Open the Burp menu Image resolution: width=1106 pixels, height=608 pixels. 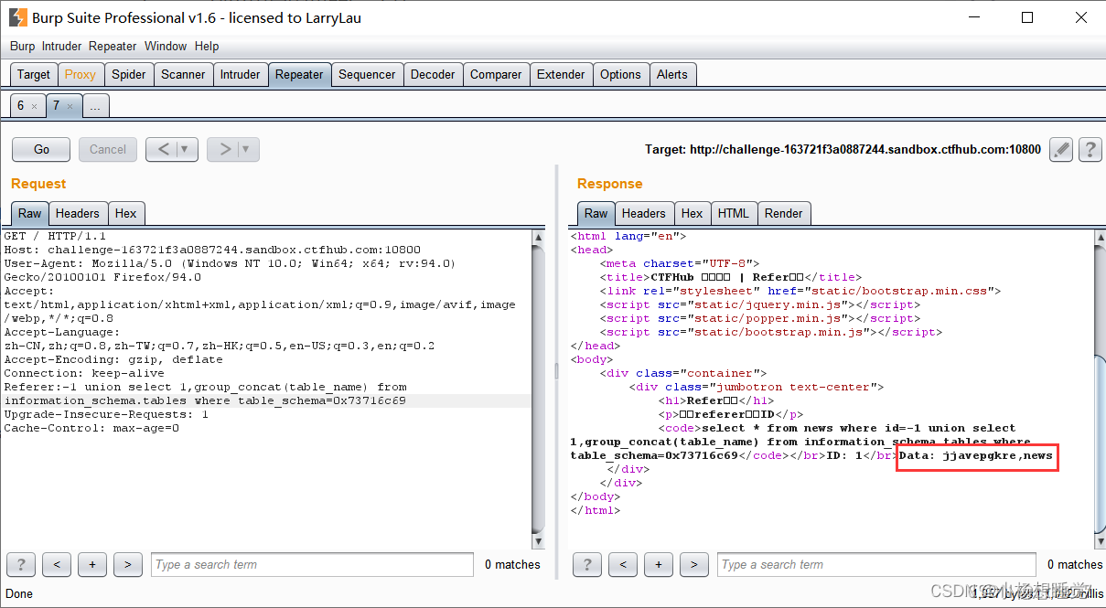point(22,46)
